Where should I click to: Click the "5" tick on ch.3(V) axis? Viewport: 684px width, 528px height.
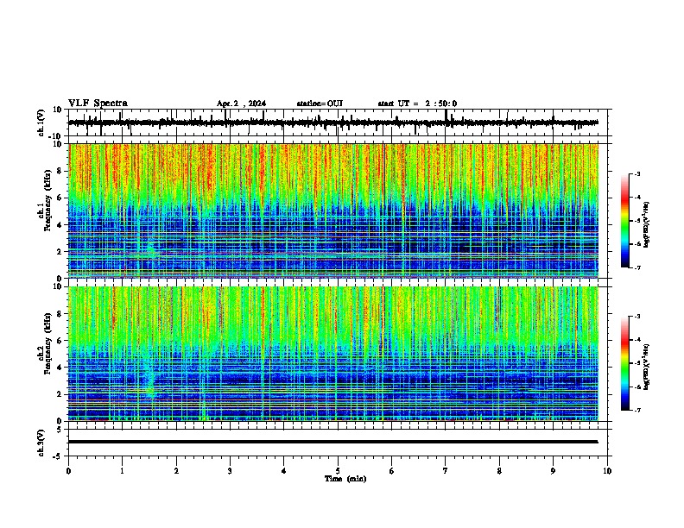click(x=60, y=430)
